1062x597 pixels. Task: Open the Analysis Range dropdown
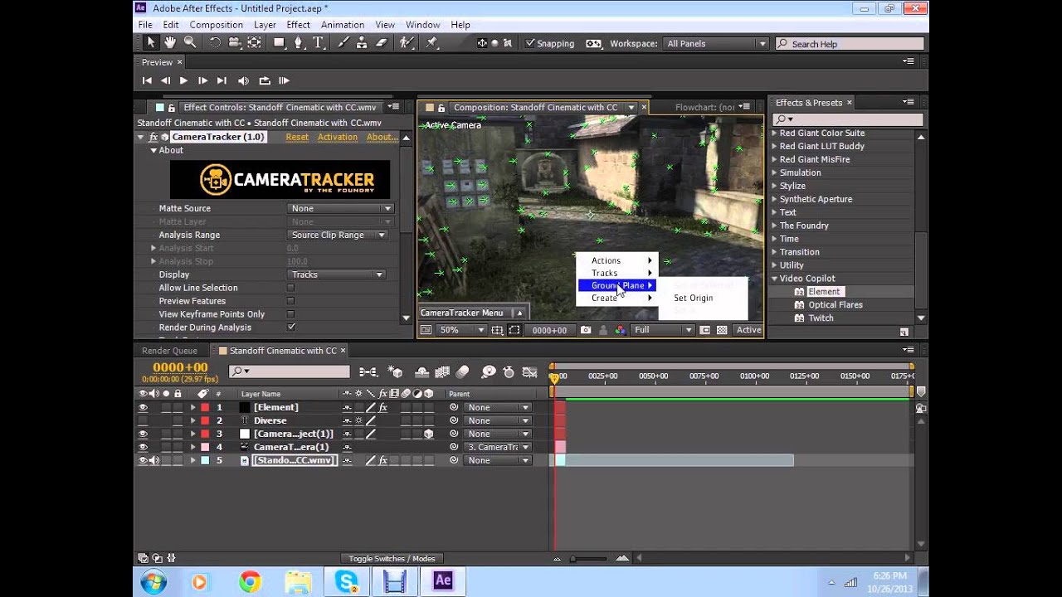(x=338, y=235)
